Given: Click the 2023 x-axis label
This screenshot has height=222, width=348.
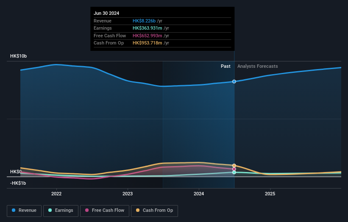Looking at the screenshot, I should pyautogui.click(x=128, y=194).
